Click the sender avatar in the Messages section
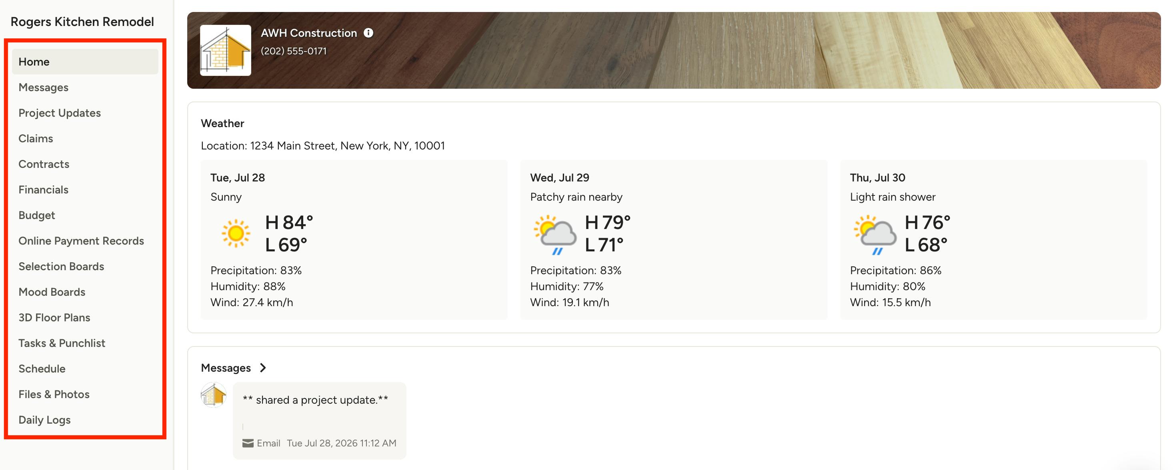Viewport: 1173px width, 470px height. (x=214, y=394)
